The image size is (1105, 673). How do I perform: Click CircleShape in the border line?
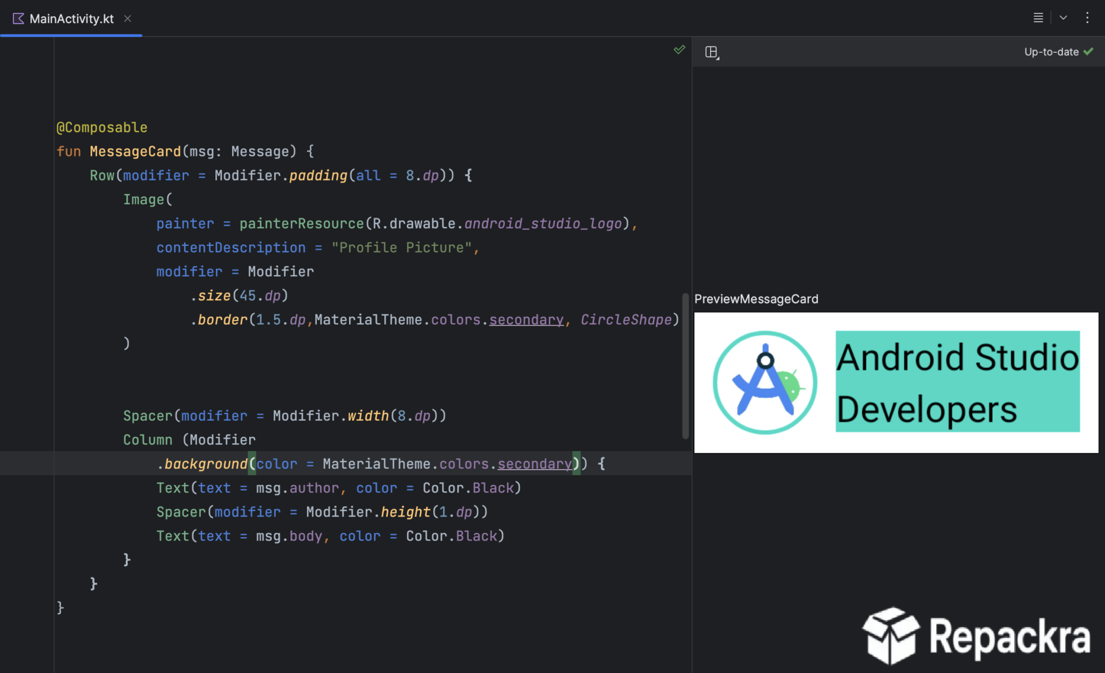click(x=626, y=320)
